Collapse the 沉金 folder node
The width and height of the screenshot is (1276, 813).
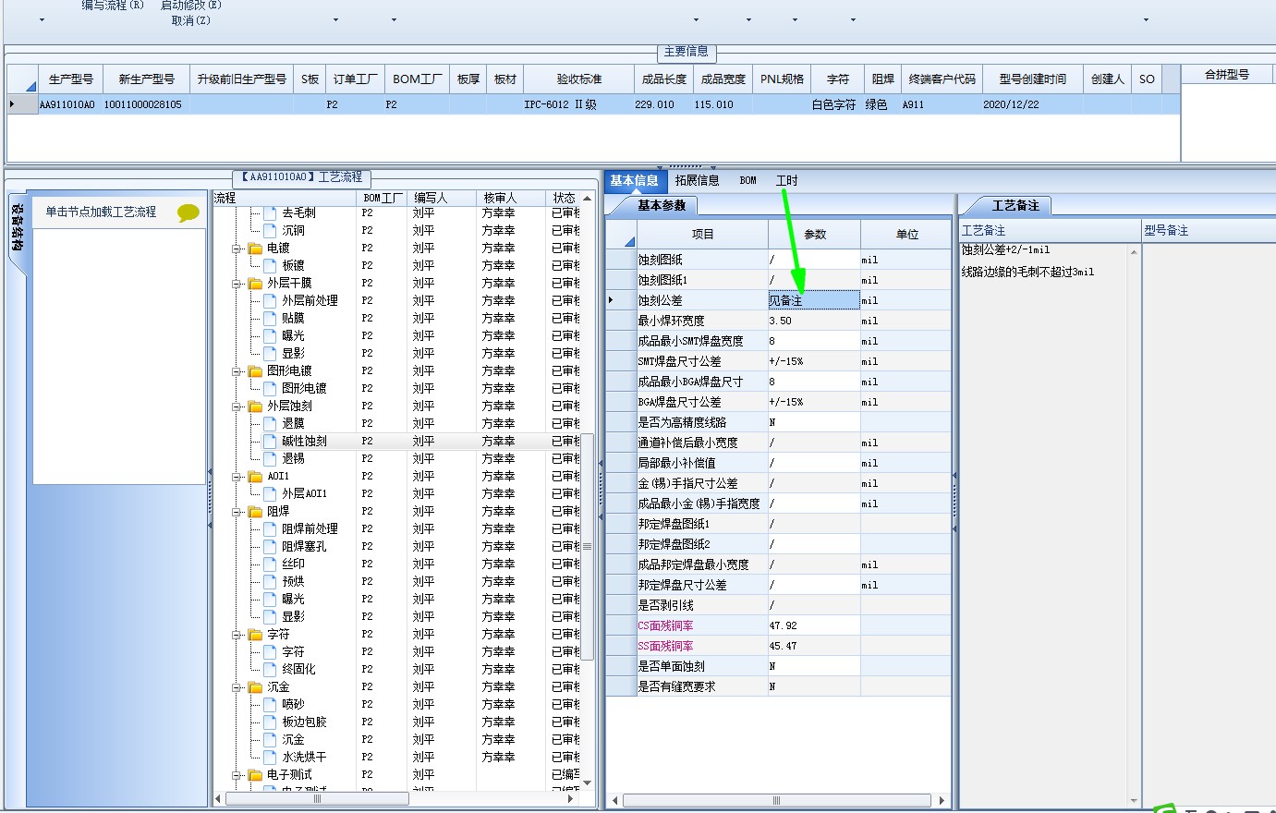[x=237, y=687]
